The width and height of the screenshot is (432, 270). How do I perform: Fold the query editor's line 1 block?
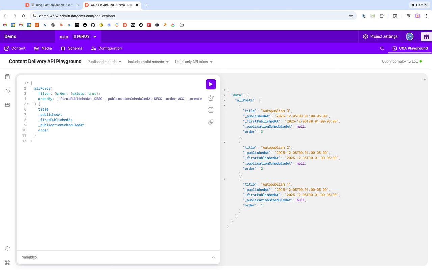tap(28, 83)
